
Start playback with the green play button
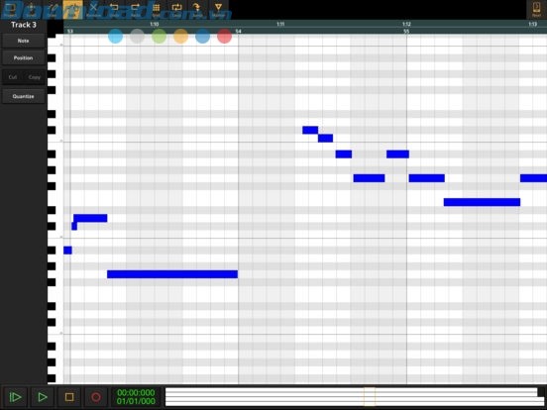pyautogui.click(x=43, y=397)
